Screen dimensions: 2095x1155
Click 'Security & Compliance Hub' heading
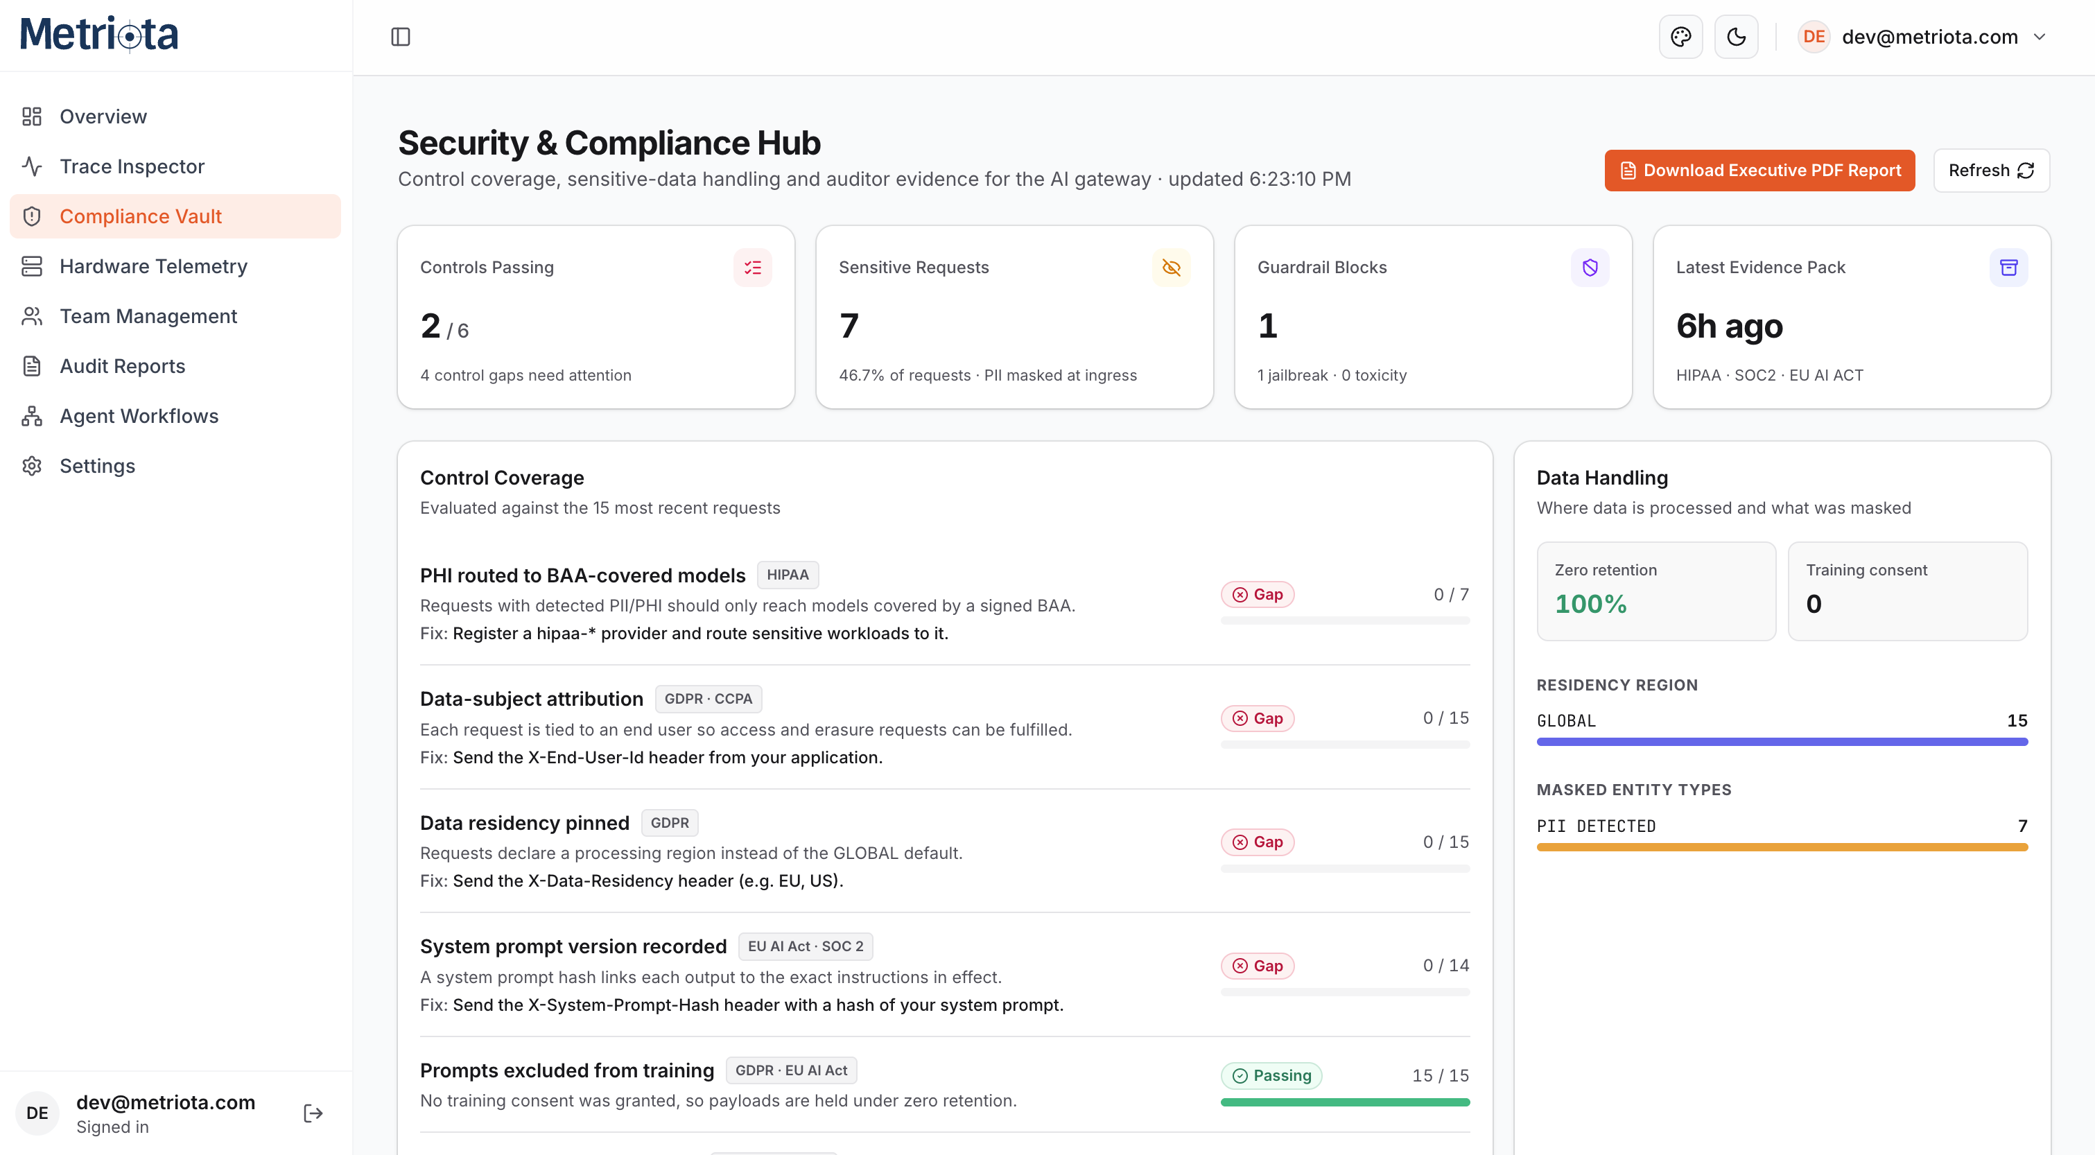pos(609,143)
